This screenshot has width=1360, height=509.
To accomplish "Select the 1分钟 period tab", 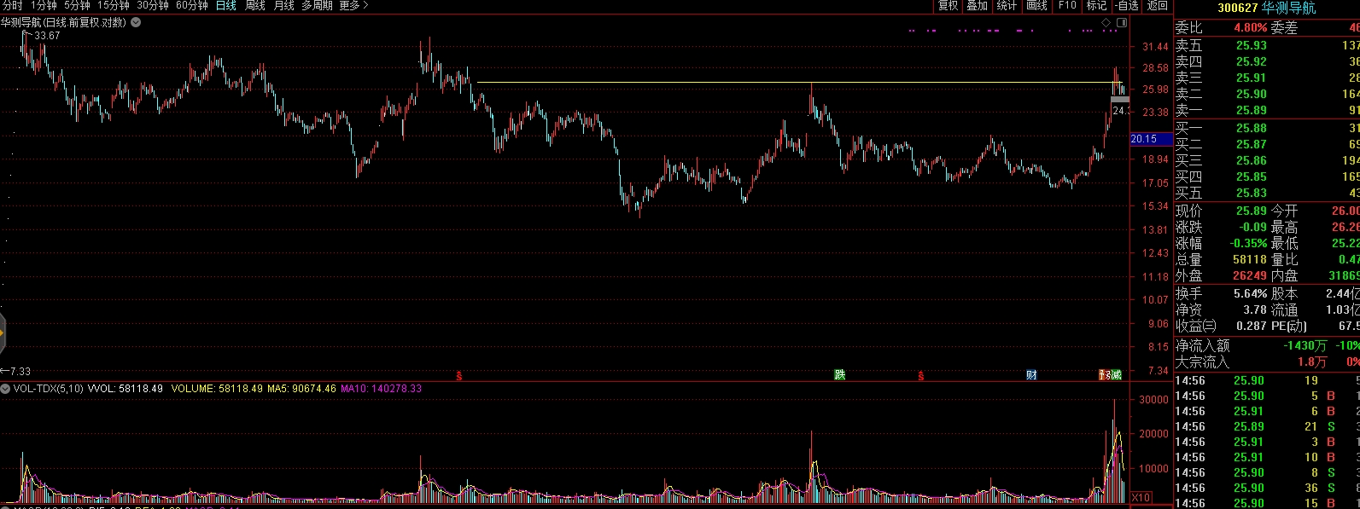I will pyautogui.click(x=44, y=6).
